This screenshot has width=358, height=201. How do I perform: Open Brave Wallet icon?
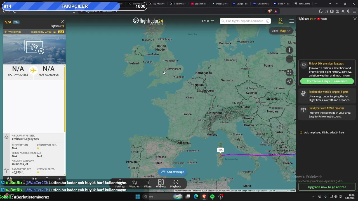[x=337, y=11]
